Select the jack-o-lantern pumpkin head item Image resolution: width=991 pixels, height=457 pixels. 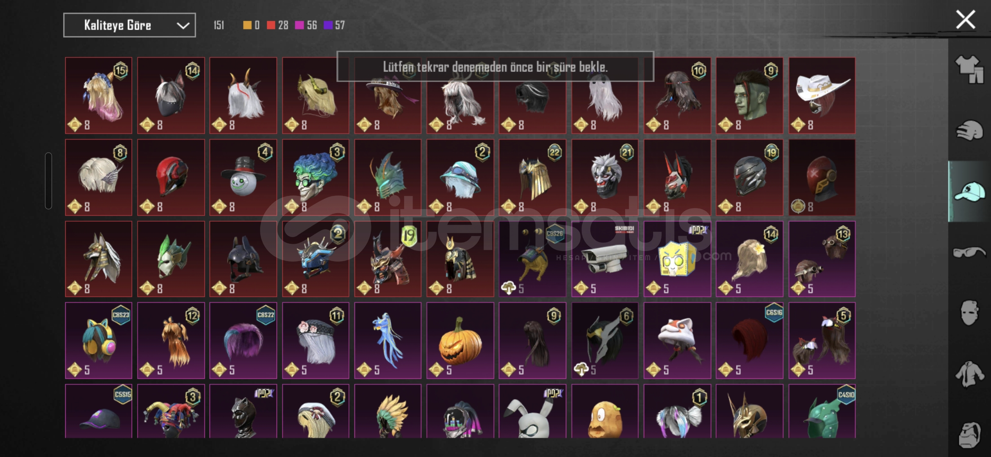(460, 340)
